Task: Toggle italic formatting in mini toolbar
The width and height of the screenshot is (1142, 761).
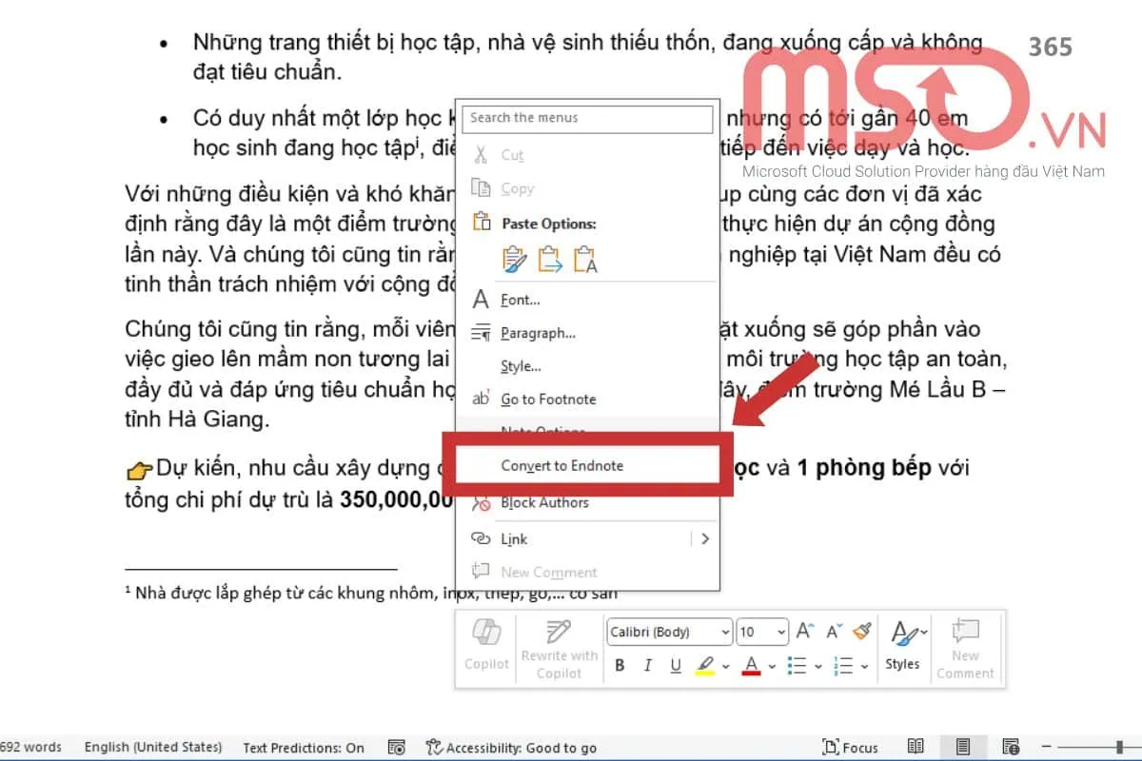Action: (648, 665)
